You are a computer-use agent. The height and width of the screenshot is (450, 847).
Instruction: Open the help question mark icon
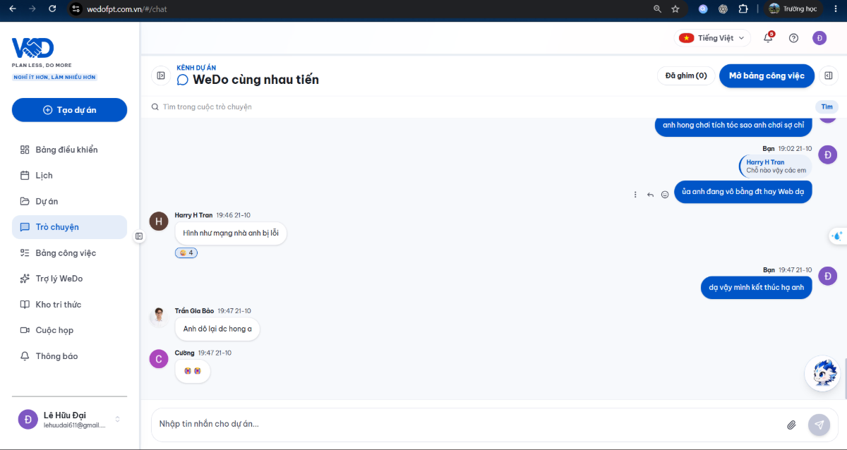pos(793,38)
